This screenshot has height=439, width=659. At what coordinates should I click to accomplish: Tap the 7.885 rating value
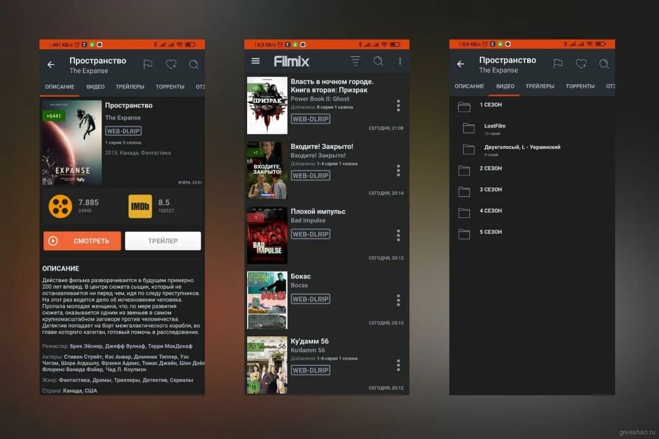(x=88, y=202)
